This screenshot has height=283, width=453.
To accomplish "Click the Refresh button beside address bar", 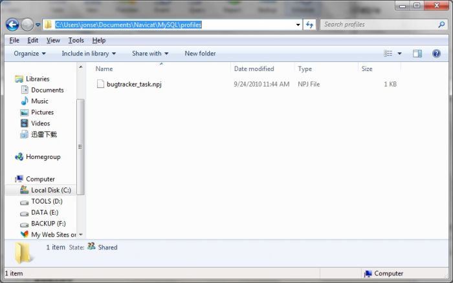I will pyautogui.click(x=309, y=25).
